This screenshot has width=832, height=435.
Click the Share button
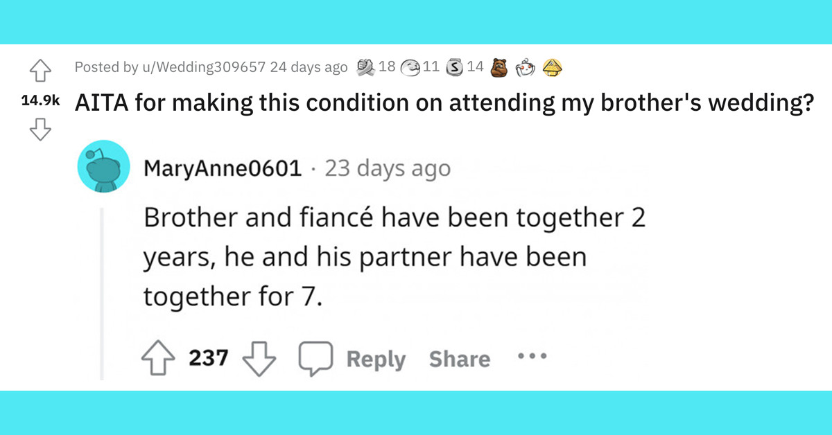pyautogui.click(x=459, y=359)
